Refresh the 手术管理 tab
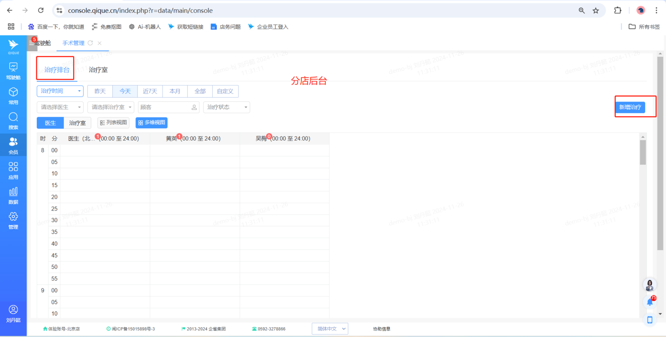Image resolution: width=666 pixels, height=337 pixels. tap(91, 43)
